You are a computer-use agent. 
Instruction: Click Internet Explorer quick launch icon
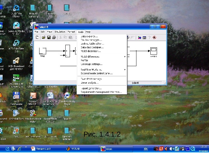pyautogui.click(x=20, y=149)
